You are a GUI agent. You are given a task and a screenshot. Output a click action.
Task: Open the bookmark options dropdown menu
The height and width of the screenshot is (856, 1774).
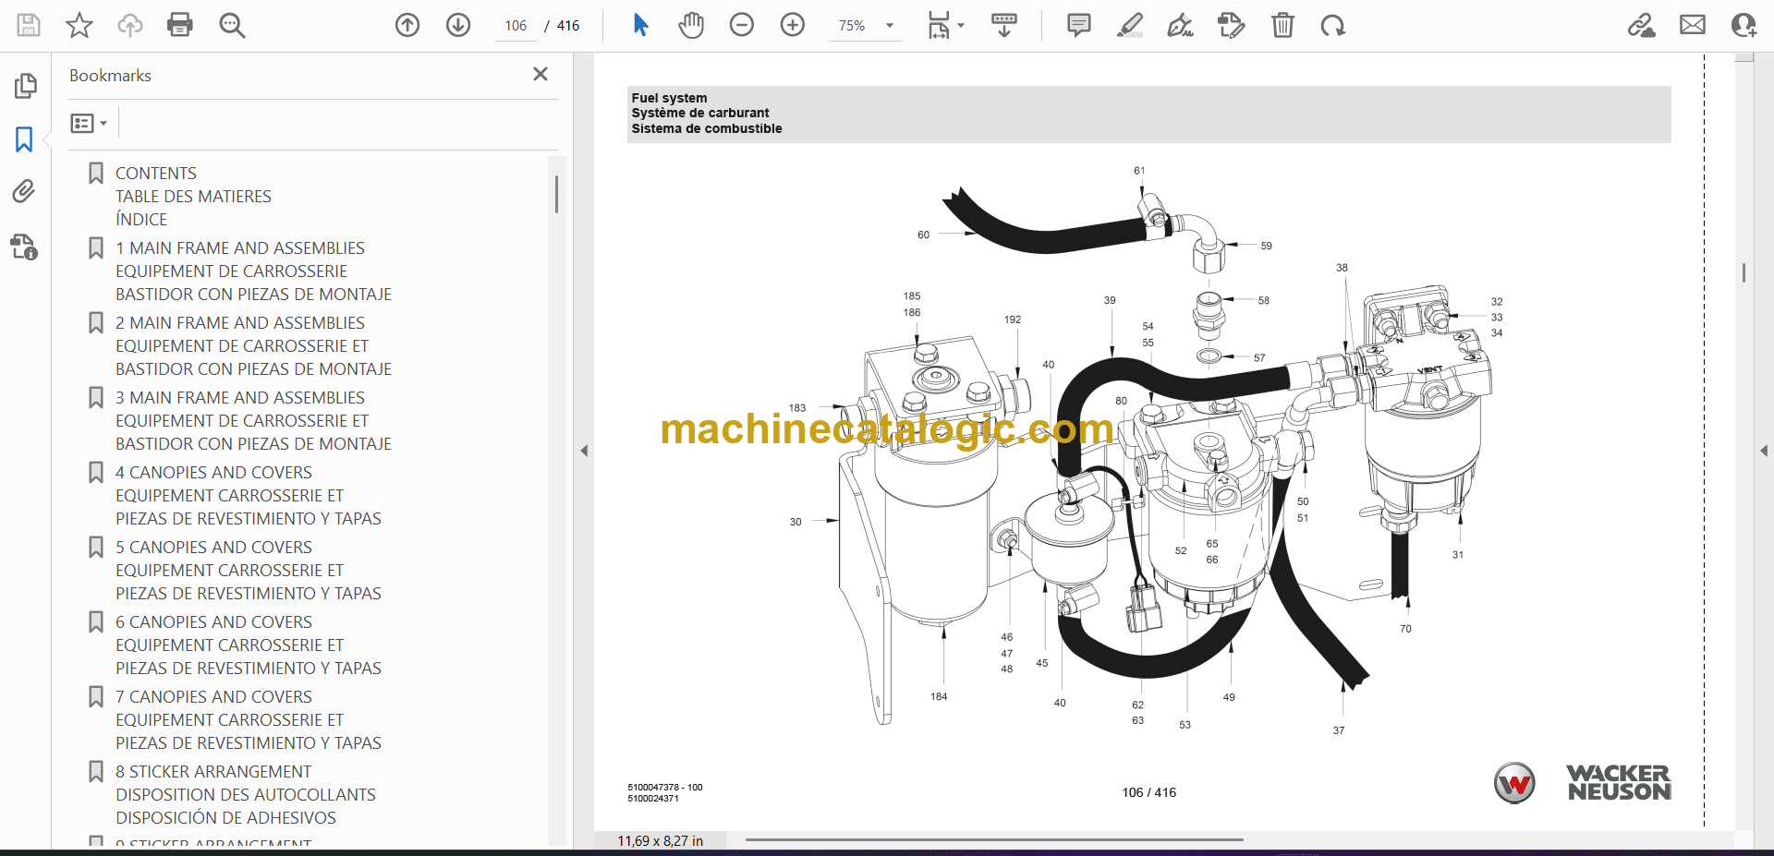(89, 123)
